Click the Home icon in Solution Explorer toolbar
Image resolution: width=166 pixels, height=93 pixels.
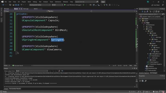[x=145, y=12]
